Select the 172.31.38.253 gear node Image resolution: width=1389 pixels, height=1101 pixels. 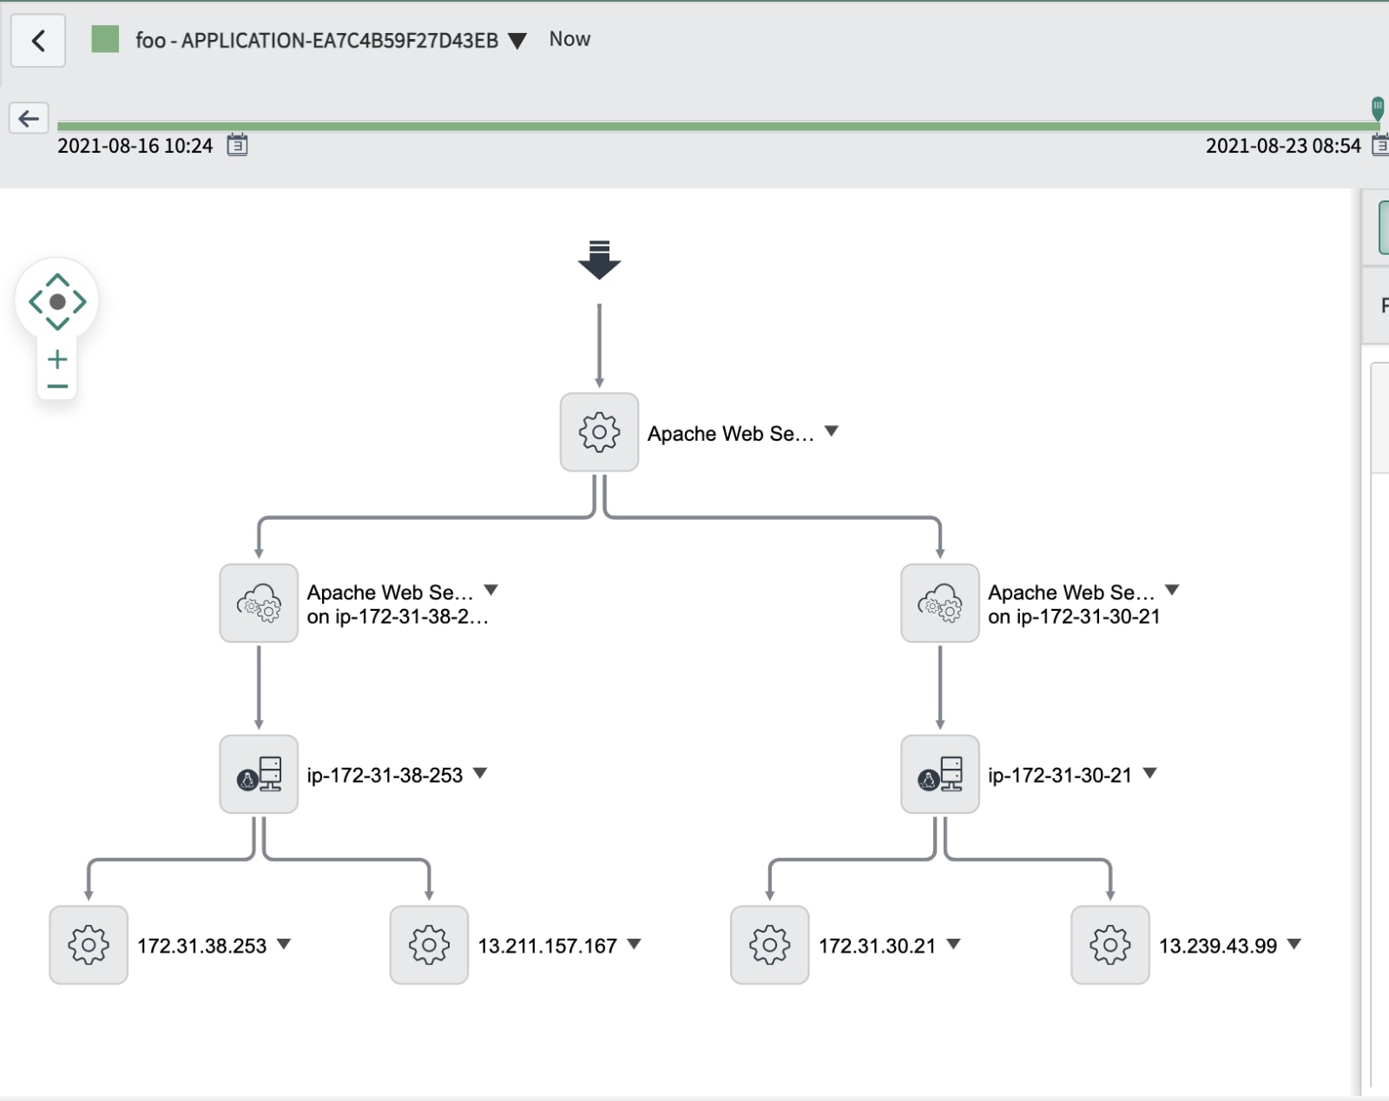click(x=89, y=945)
